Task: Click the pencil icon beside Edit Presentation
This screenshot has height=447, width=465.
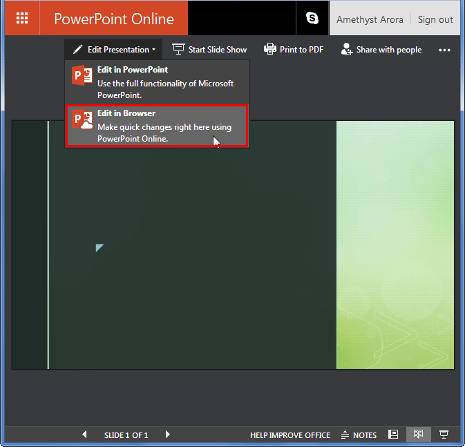Action: [77, 49]
